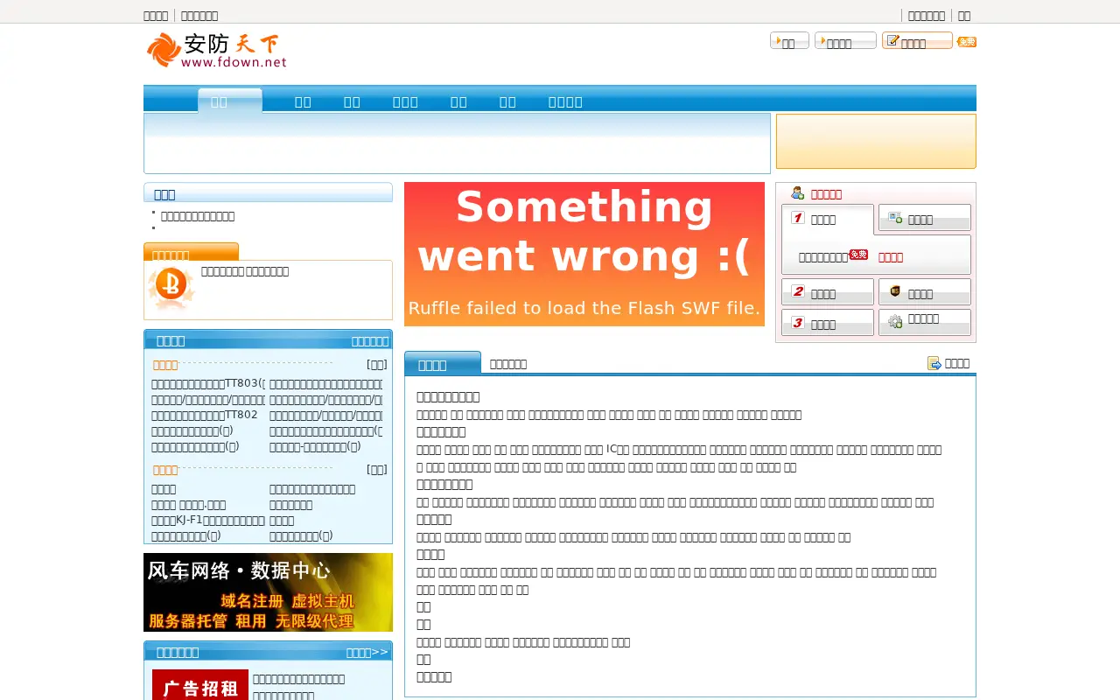
Task: Switch to the inactive tab beside the blue article tab
Action: click(x=508, y=363)
